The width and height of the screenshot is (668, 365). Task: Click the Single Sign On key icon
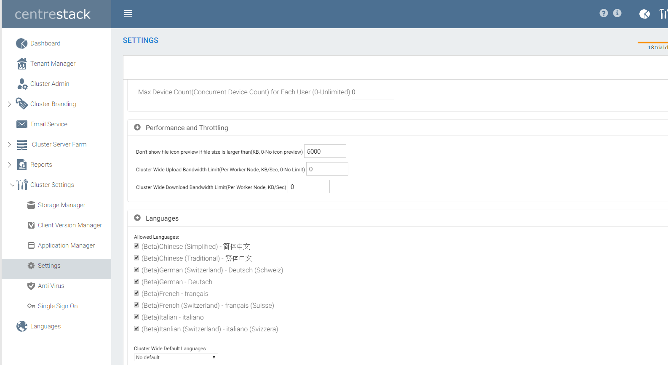[31, 306]
